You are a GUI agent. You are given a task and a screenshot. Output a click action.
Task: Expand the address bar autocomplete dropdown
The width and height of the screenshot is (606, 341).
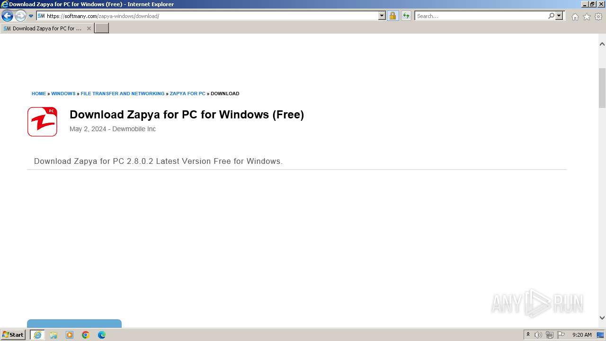382,16
